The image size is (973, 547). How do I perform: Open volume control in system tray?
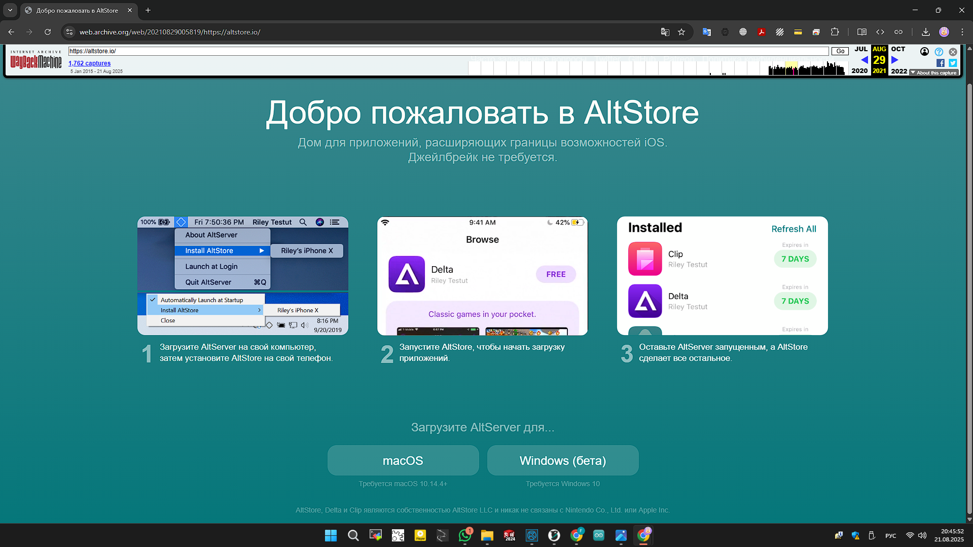pyautogui.click(x=922, y=536)
